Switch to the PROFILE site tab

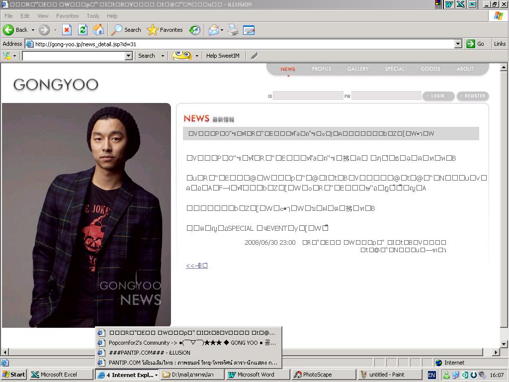pyautogui.click(x=322, y=69)
